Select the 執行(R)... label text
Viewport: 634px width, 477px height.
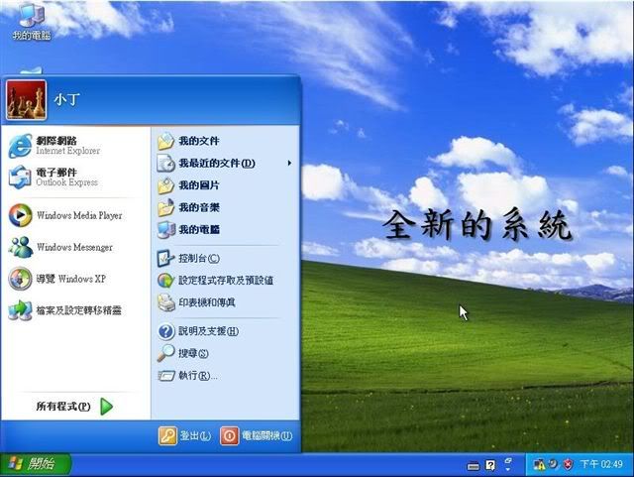(198, 376)
